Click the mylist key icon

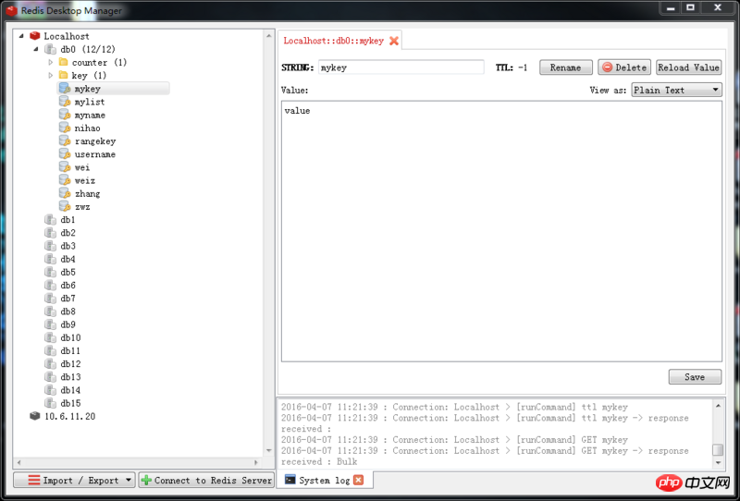[65, 102]
